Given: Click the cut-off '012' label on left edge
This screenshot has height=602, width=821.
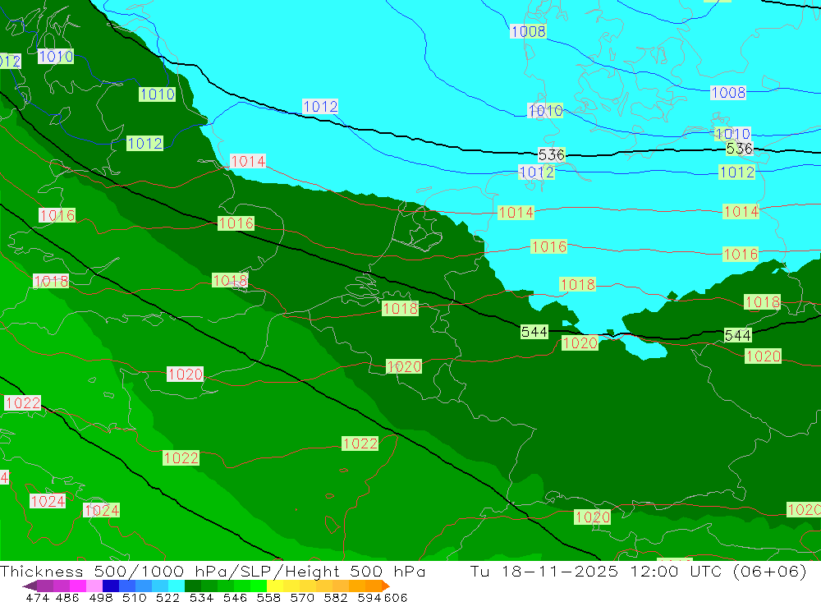Looking at the screenshot, I should point(10,61).
